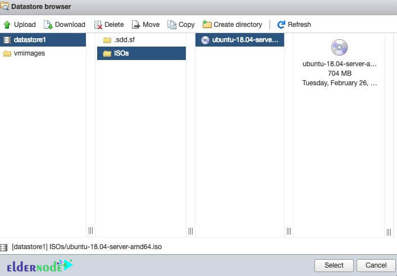Click the Select button
The width and height of the screenshot is (397, 276).
pos(334,265)
